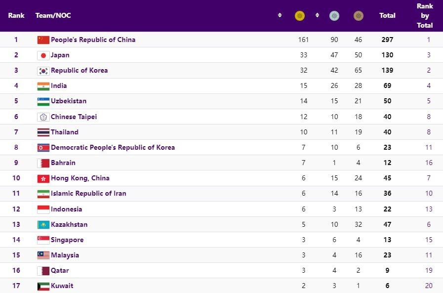Screen dimensions: 443x293
Task: Click the Qatar flag icon
Action: pyautogui.click(x=43, y=271)
